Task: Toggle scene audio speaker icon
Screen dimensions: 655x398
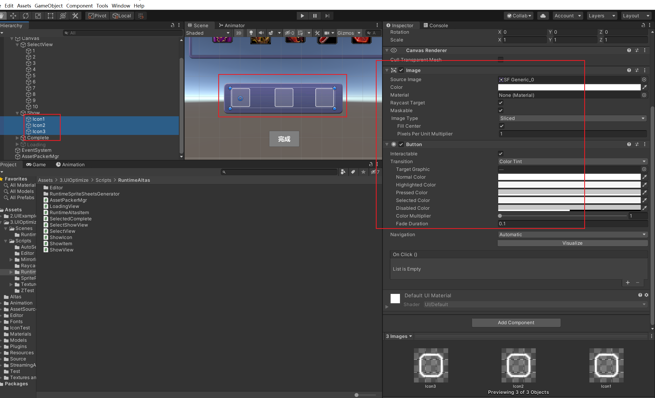Action: (261, 33)
